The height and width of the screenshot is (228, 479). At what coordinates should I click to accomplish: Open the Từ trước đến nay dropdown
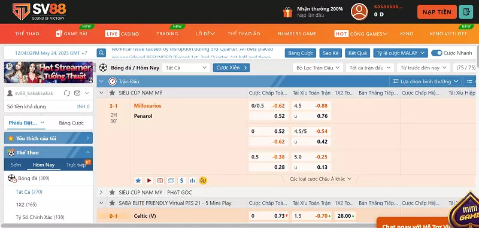pyautogui.click(x=423, y=68)
